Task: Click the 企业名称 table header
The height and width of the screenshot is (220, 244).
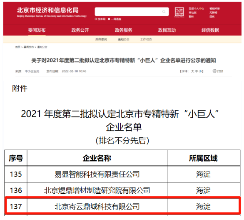Action: 97,158
